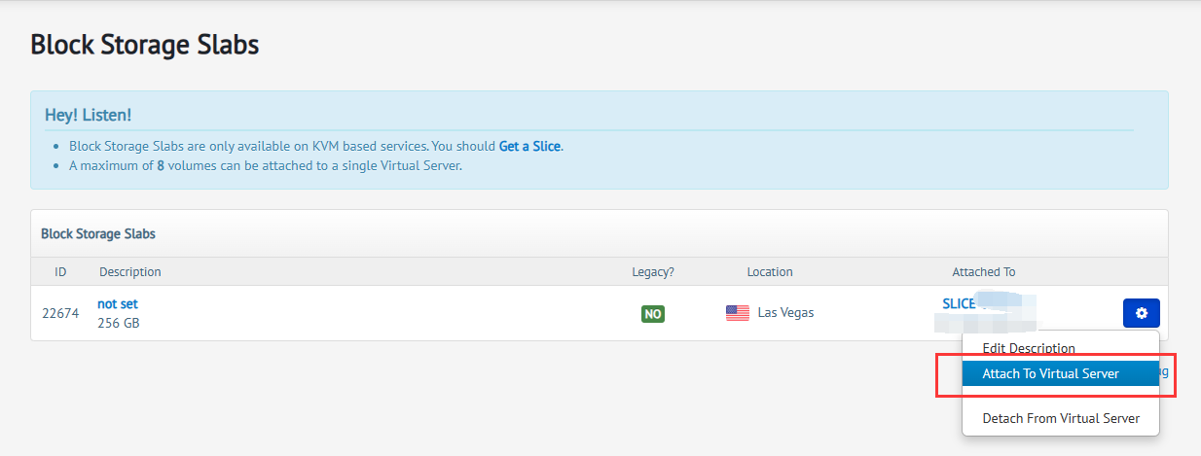Open the 'not set' description link
The width and height of the screenshot is (1201, 456).
pyautogui.click(x=118, y=303)
